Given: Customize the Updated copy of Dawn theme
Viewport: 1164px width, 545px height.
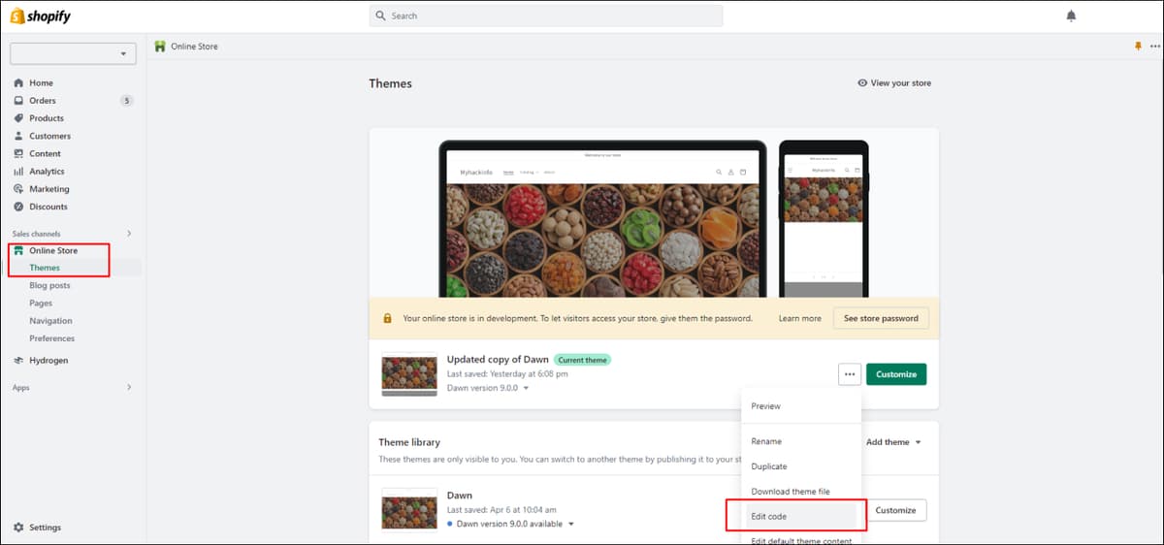Looking at the screenshot, I should pyautogui.click(x=896, y=374).
